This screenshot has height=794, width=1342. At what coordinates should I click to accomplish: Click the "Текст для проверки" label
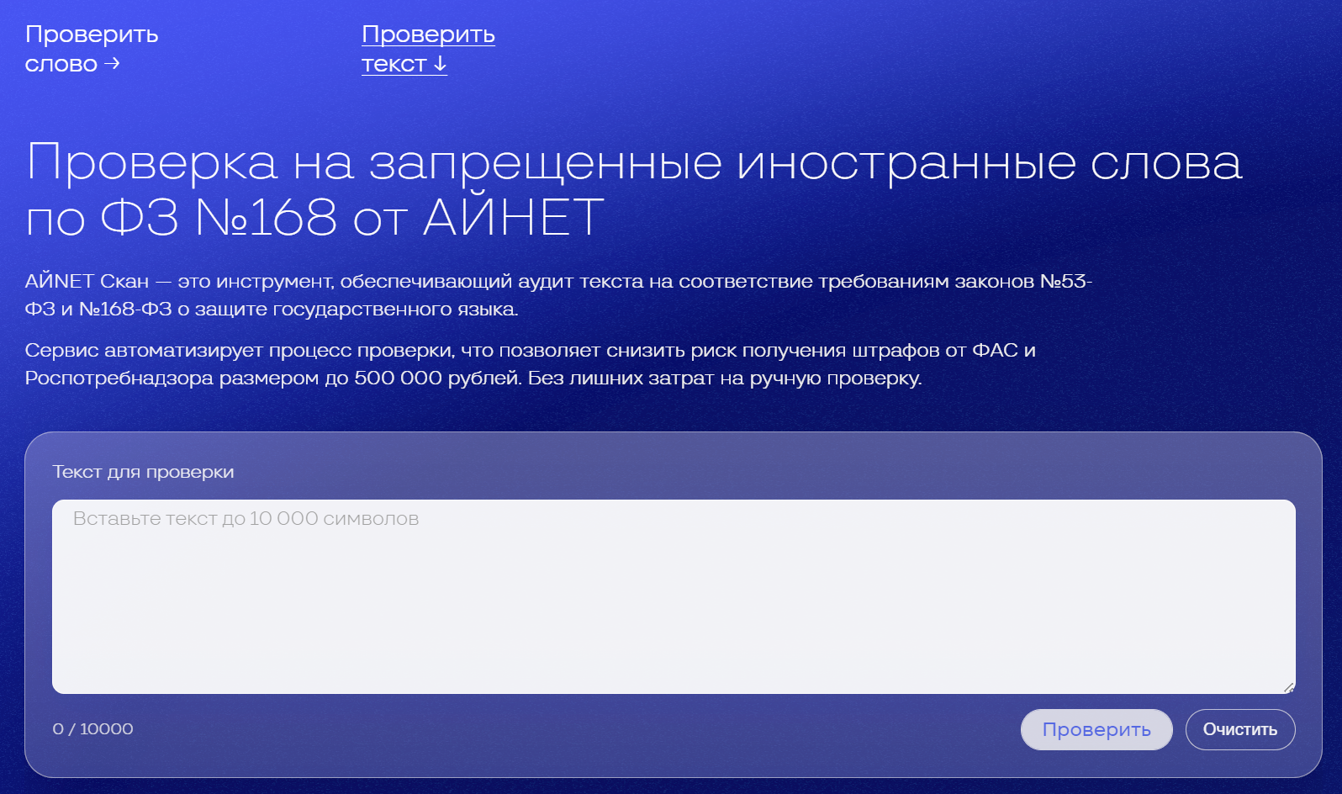click(x=143, y=472)
